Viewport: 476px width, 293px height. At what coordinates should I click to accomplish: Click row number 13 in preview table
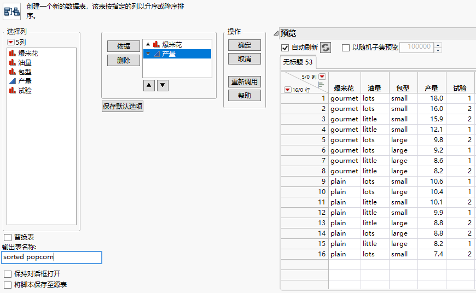[322, 223]
